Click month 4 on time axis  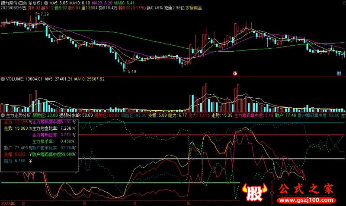(84, 203)
